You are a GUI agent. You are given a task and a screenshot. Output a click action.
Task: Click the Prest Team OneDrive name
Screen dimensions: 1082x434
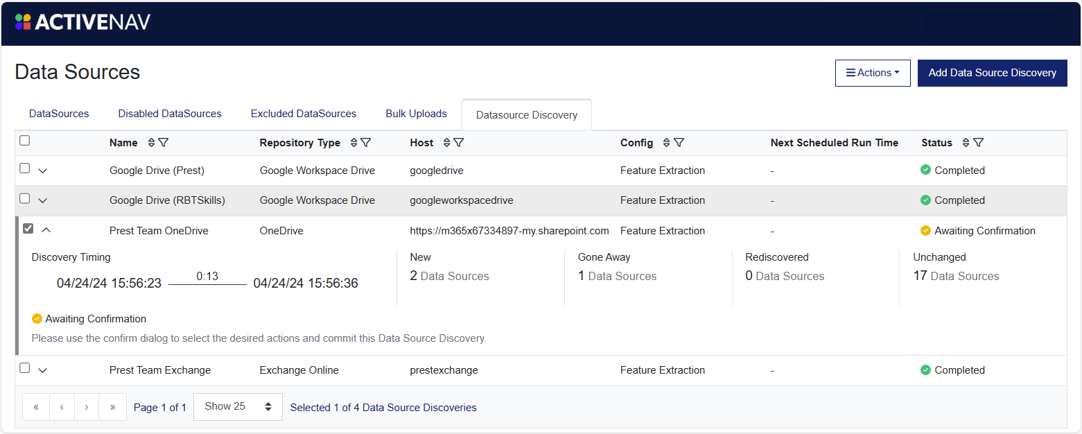pos(159,231)
